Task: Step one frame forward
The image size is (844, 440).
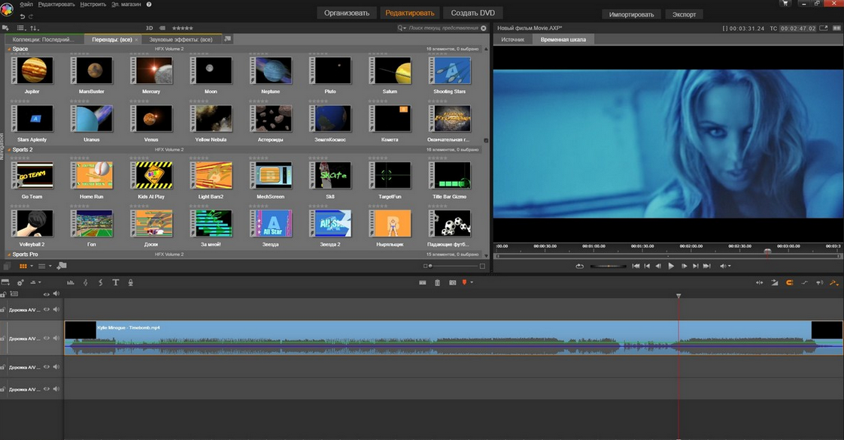Action: tap(684, 266)
